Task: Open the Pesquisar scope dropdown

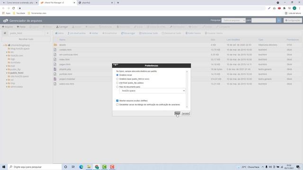Action: click(x=233, y=20)
